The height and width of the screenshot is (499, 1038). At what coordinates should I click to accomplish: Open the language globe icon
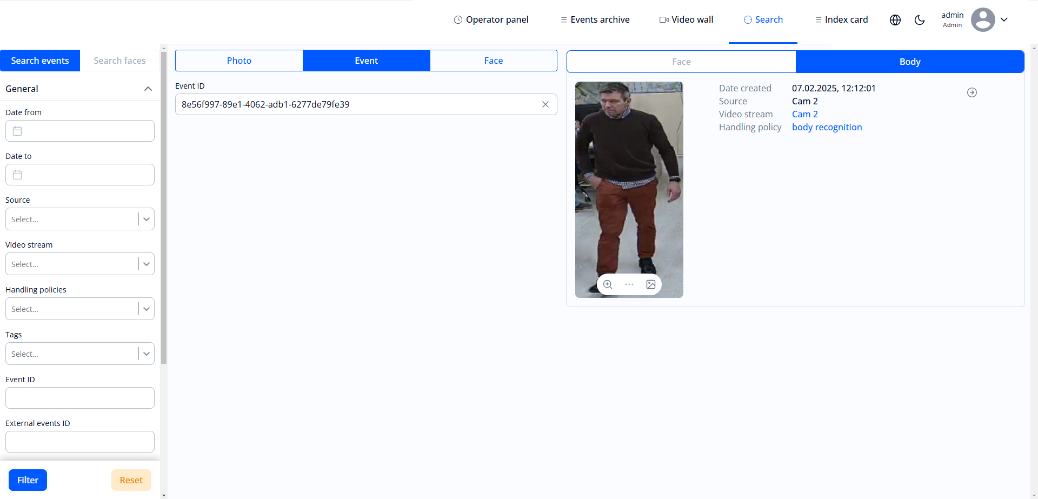pos(895,19)
